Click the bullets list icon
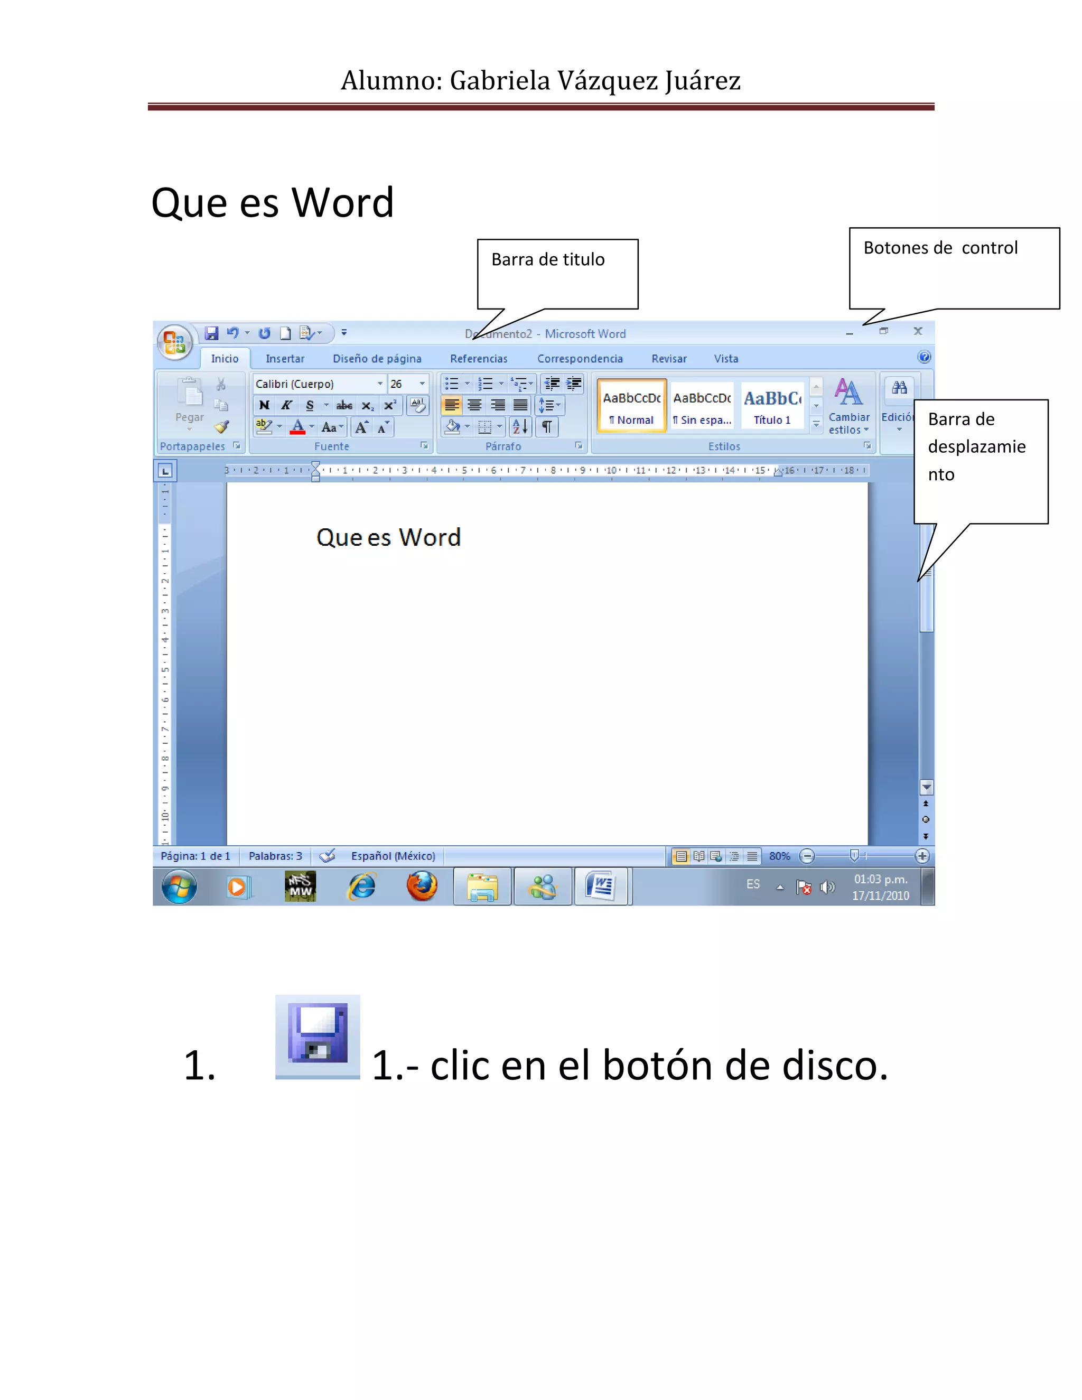Viewport: 1082px width, 1400px height. [452, 384]
